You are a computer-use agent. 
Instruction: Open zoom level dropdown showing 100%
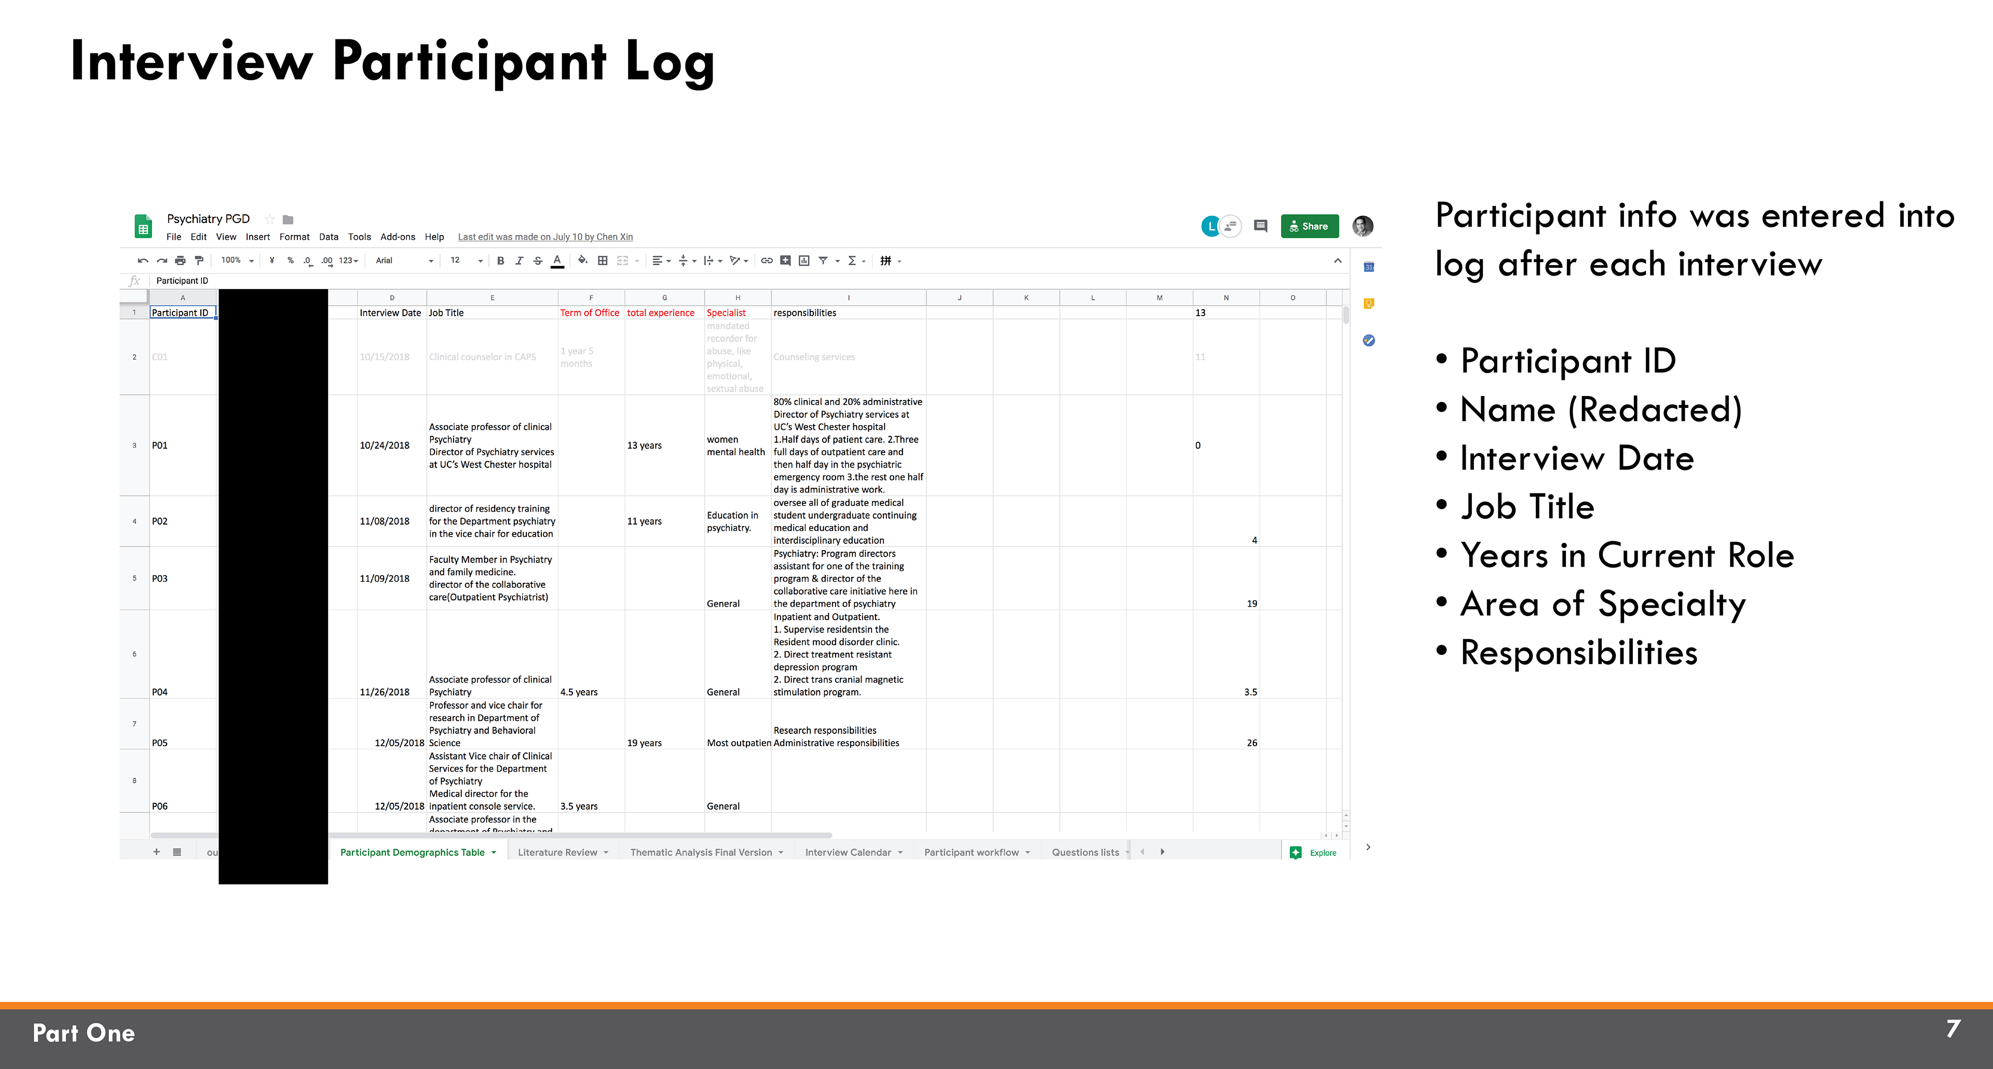237,261
